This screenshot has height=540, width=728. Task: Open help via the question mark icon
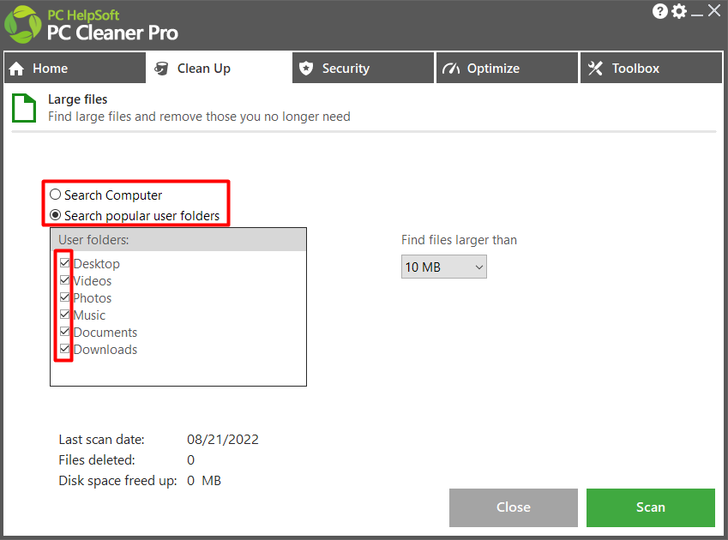click(x=659, y=11)
